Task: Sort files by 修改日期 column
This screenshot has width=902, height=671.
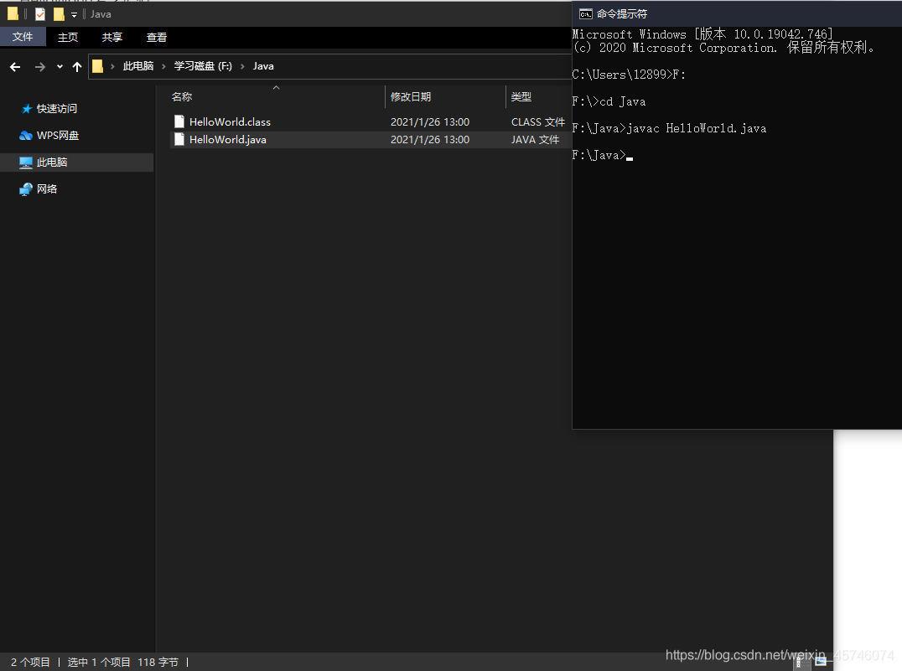Action: tap(411, 96)
